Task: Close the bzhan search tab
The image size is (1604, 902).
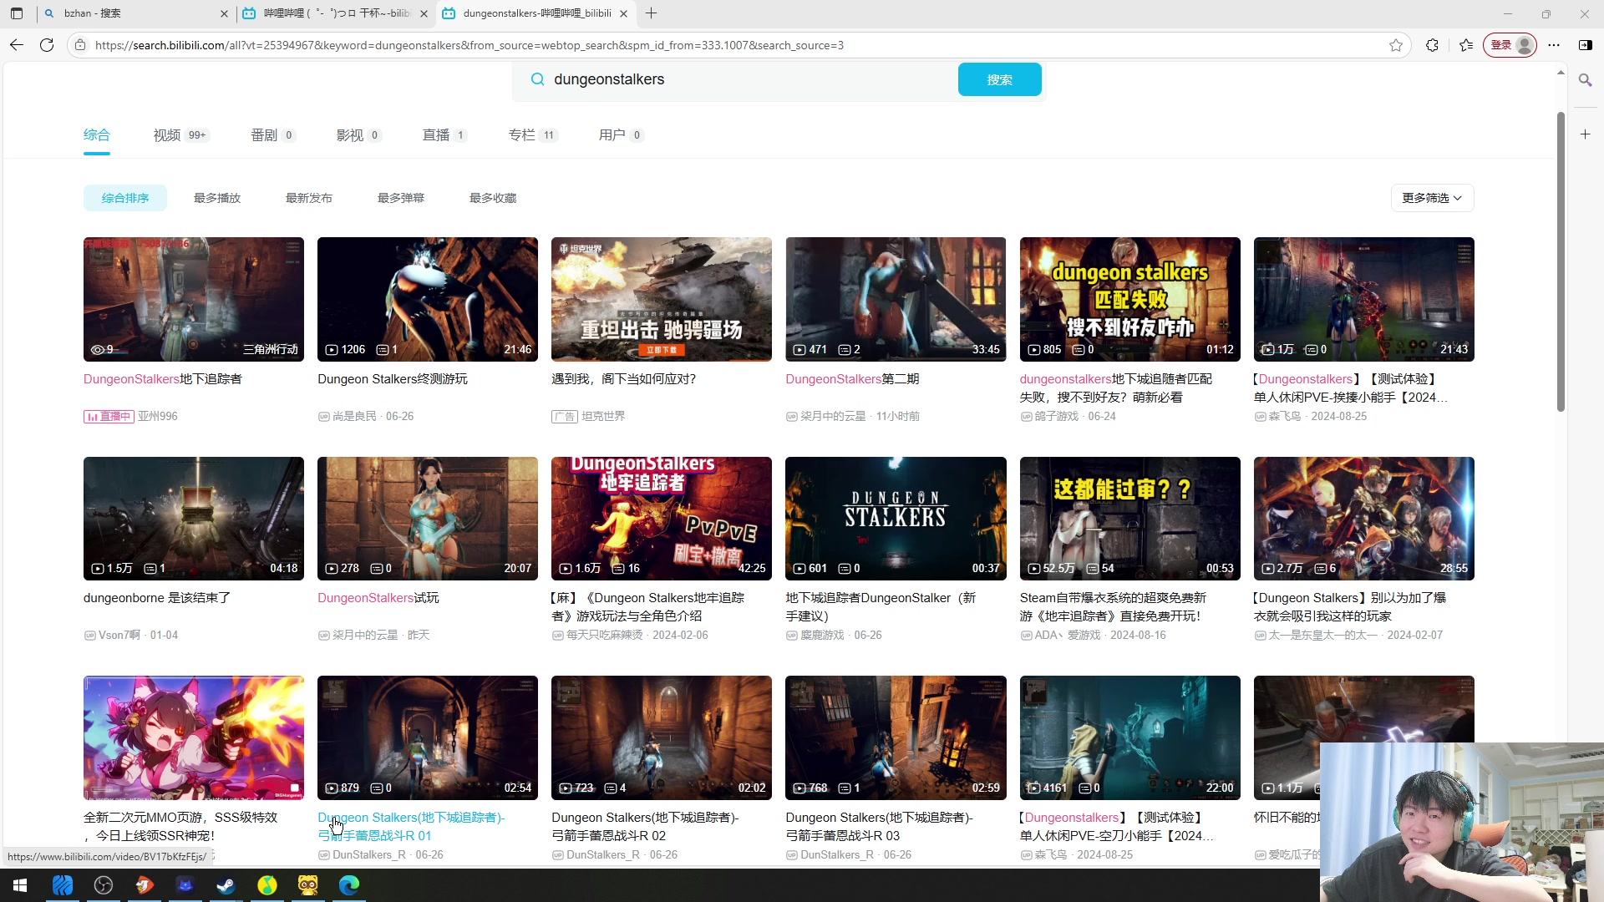Action: click(x=224, y=13)
